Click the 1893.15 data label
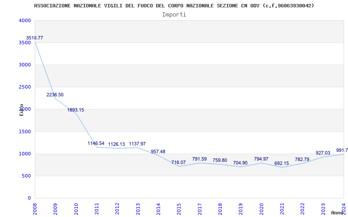Viewport: 348px width, 217px height. 76,110
